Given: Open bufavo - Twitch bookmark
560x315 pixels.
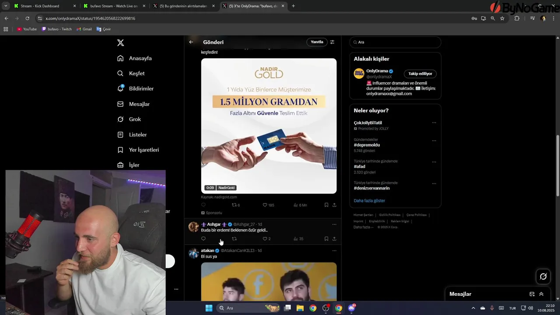Looking at the screenshot, I should 57,29.
